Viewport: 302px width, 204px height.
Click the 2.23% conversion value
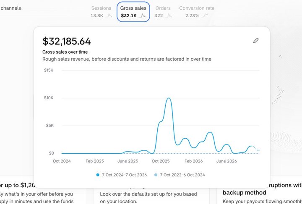(x=192, y=16)
